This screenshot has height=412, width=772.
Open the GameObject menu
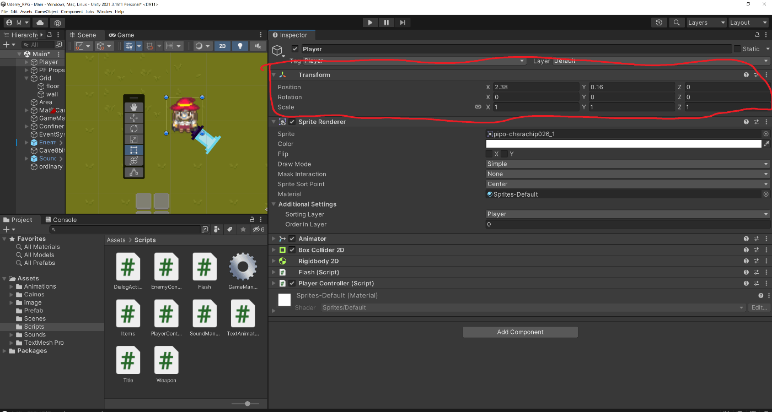(47, 12)
